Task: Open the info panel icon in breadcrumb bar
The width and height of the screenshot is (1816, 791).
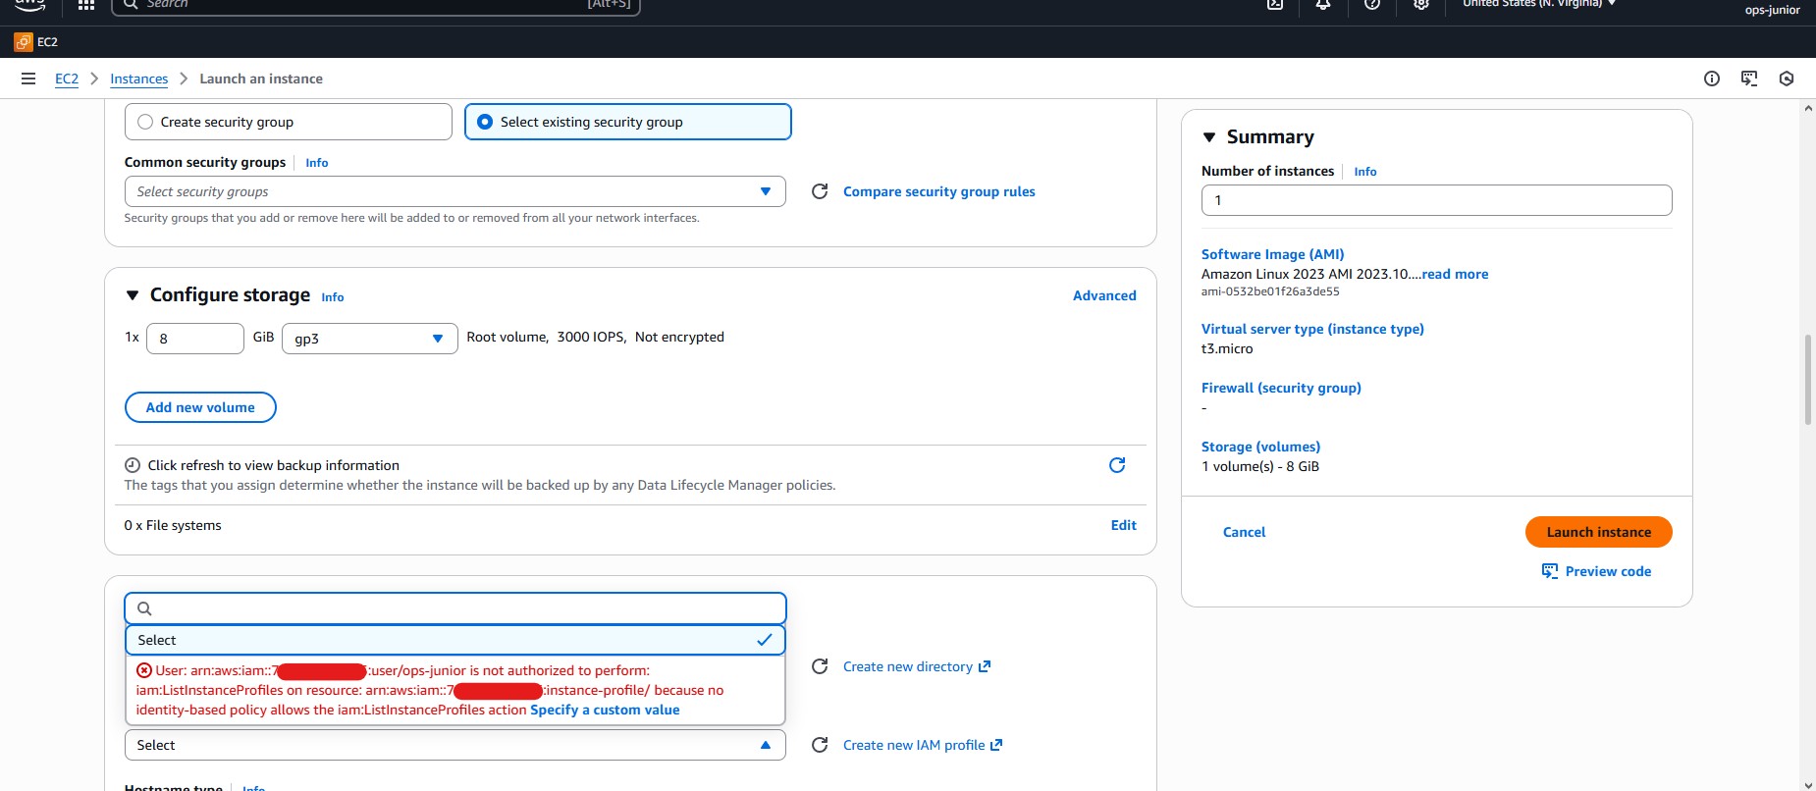Action: pyautogui.click(x=1711, y=79)
